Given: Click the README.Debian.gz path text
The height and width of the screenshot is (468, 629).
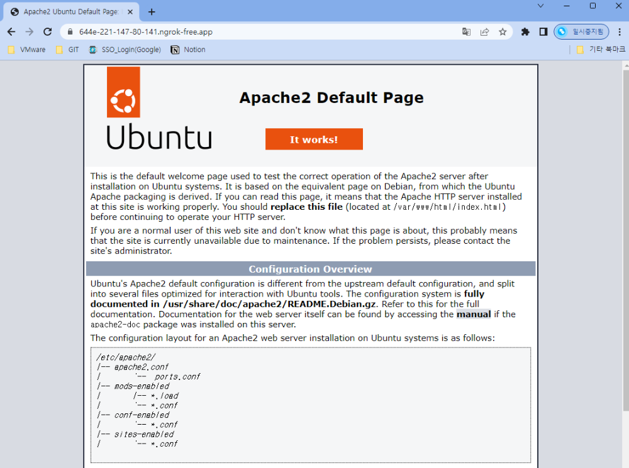Looking at the screenshot, I should (x=269, y=304).
